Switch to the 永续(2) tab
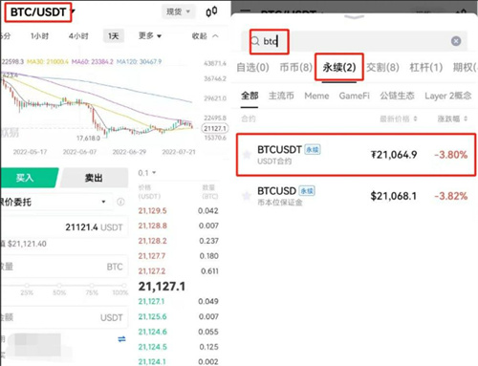Image resolution: width=478 pixels, height=366 pixels. (x=339, y=68)
